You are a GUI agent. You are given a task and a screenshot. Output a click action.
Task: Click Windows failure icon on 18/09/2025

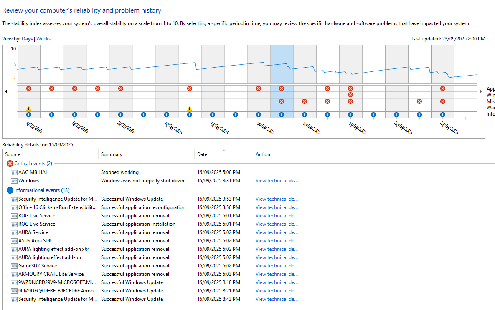[350, 95]
